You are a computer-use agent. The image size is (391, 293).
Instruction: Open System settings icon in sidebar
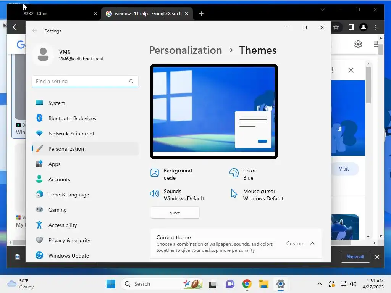coord(39,103)
